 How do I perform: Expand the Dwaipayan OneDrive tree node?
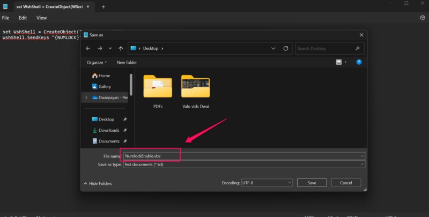click(86, 98)
